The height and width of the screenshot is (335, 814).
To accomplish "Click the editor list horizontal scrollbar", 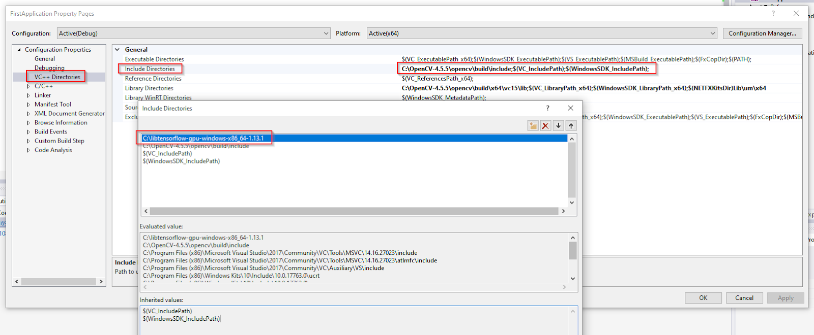I will 354,211.
